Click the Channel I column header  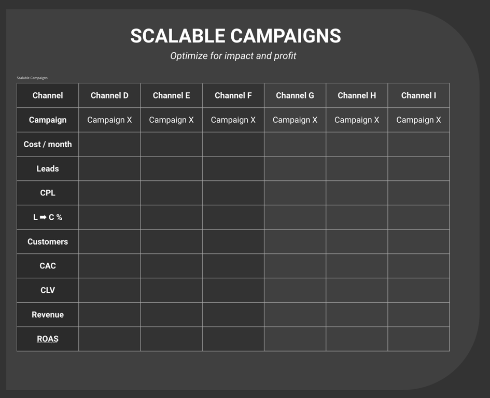click(418, 95)
